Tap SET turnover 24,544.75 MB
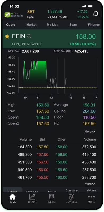This screenshot has width=104, height=212. (57, 17)
